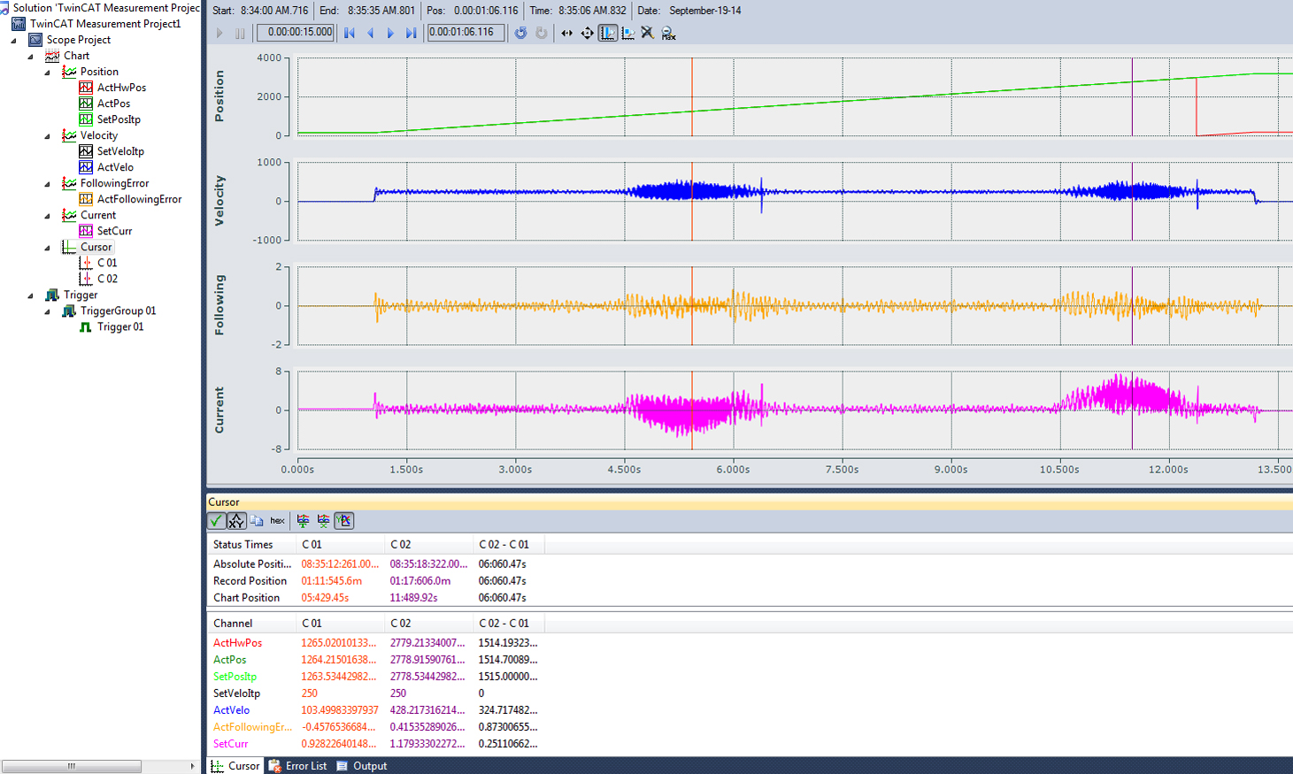The image size is (1293, 774).
Task: Collapse the FollowingError axis node
Action: (47, 184)
